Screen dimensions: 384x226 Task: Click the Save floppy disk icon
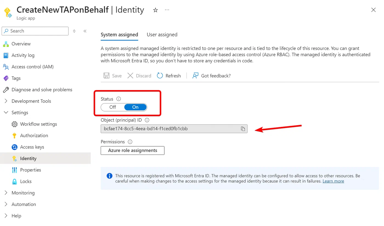[x=106, y=76]
